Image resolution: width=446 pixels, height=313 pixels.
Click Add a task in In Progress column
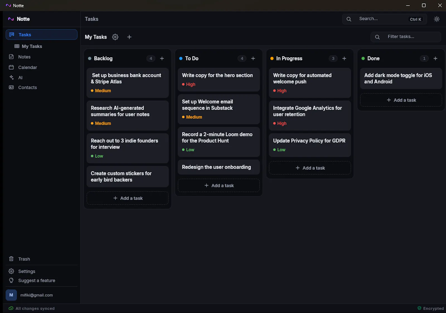[310, 168]
